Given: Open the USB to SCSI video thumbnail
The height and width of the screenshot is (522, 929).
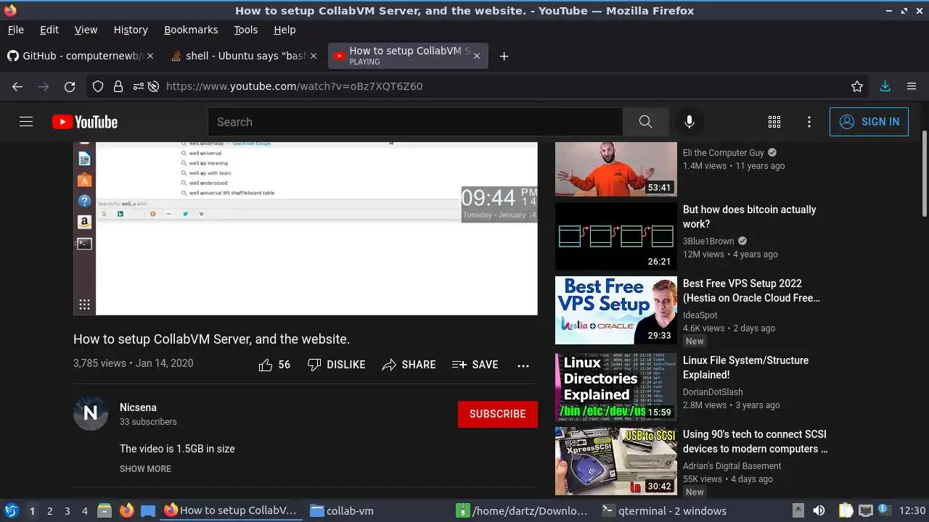Looking at the screenshot, I should pyautogui.click(x=616, y=461).
